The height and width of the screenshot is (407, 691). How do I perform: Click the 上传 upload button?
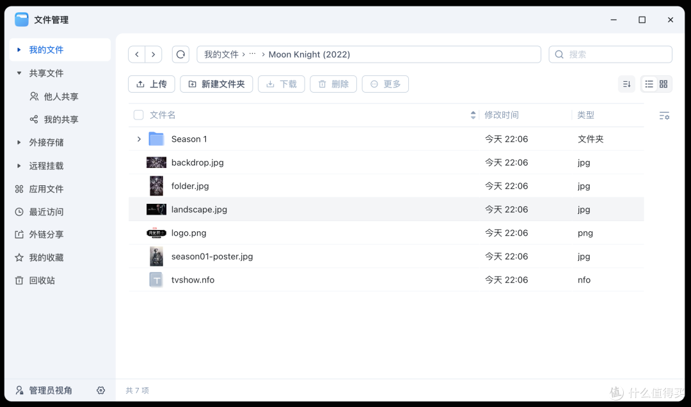pos(152,84)
